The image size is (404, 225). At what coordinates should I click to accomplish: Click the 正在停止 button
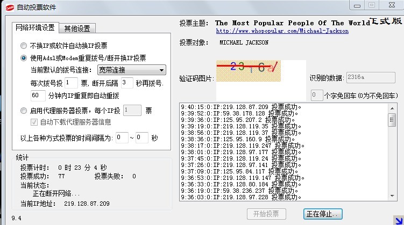click(322, 214)
